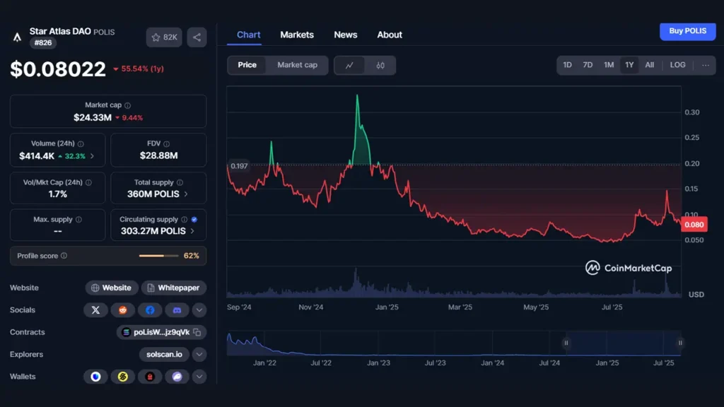Open the Market cap info icon

(127, 105)
